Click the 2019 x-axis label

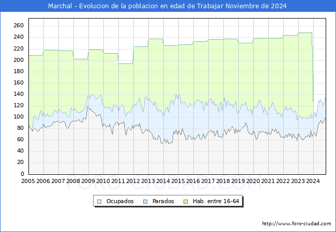click(238, 181)
